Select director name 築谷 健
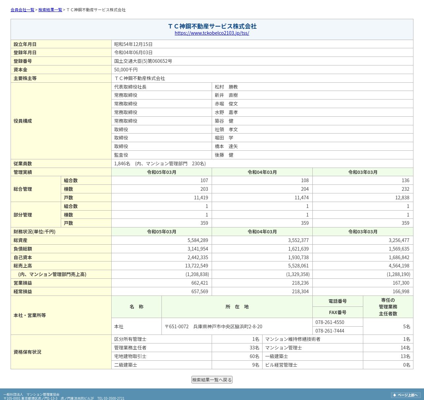 coord(224,121)
